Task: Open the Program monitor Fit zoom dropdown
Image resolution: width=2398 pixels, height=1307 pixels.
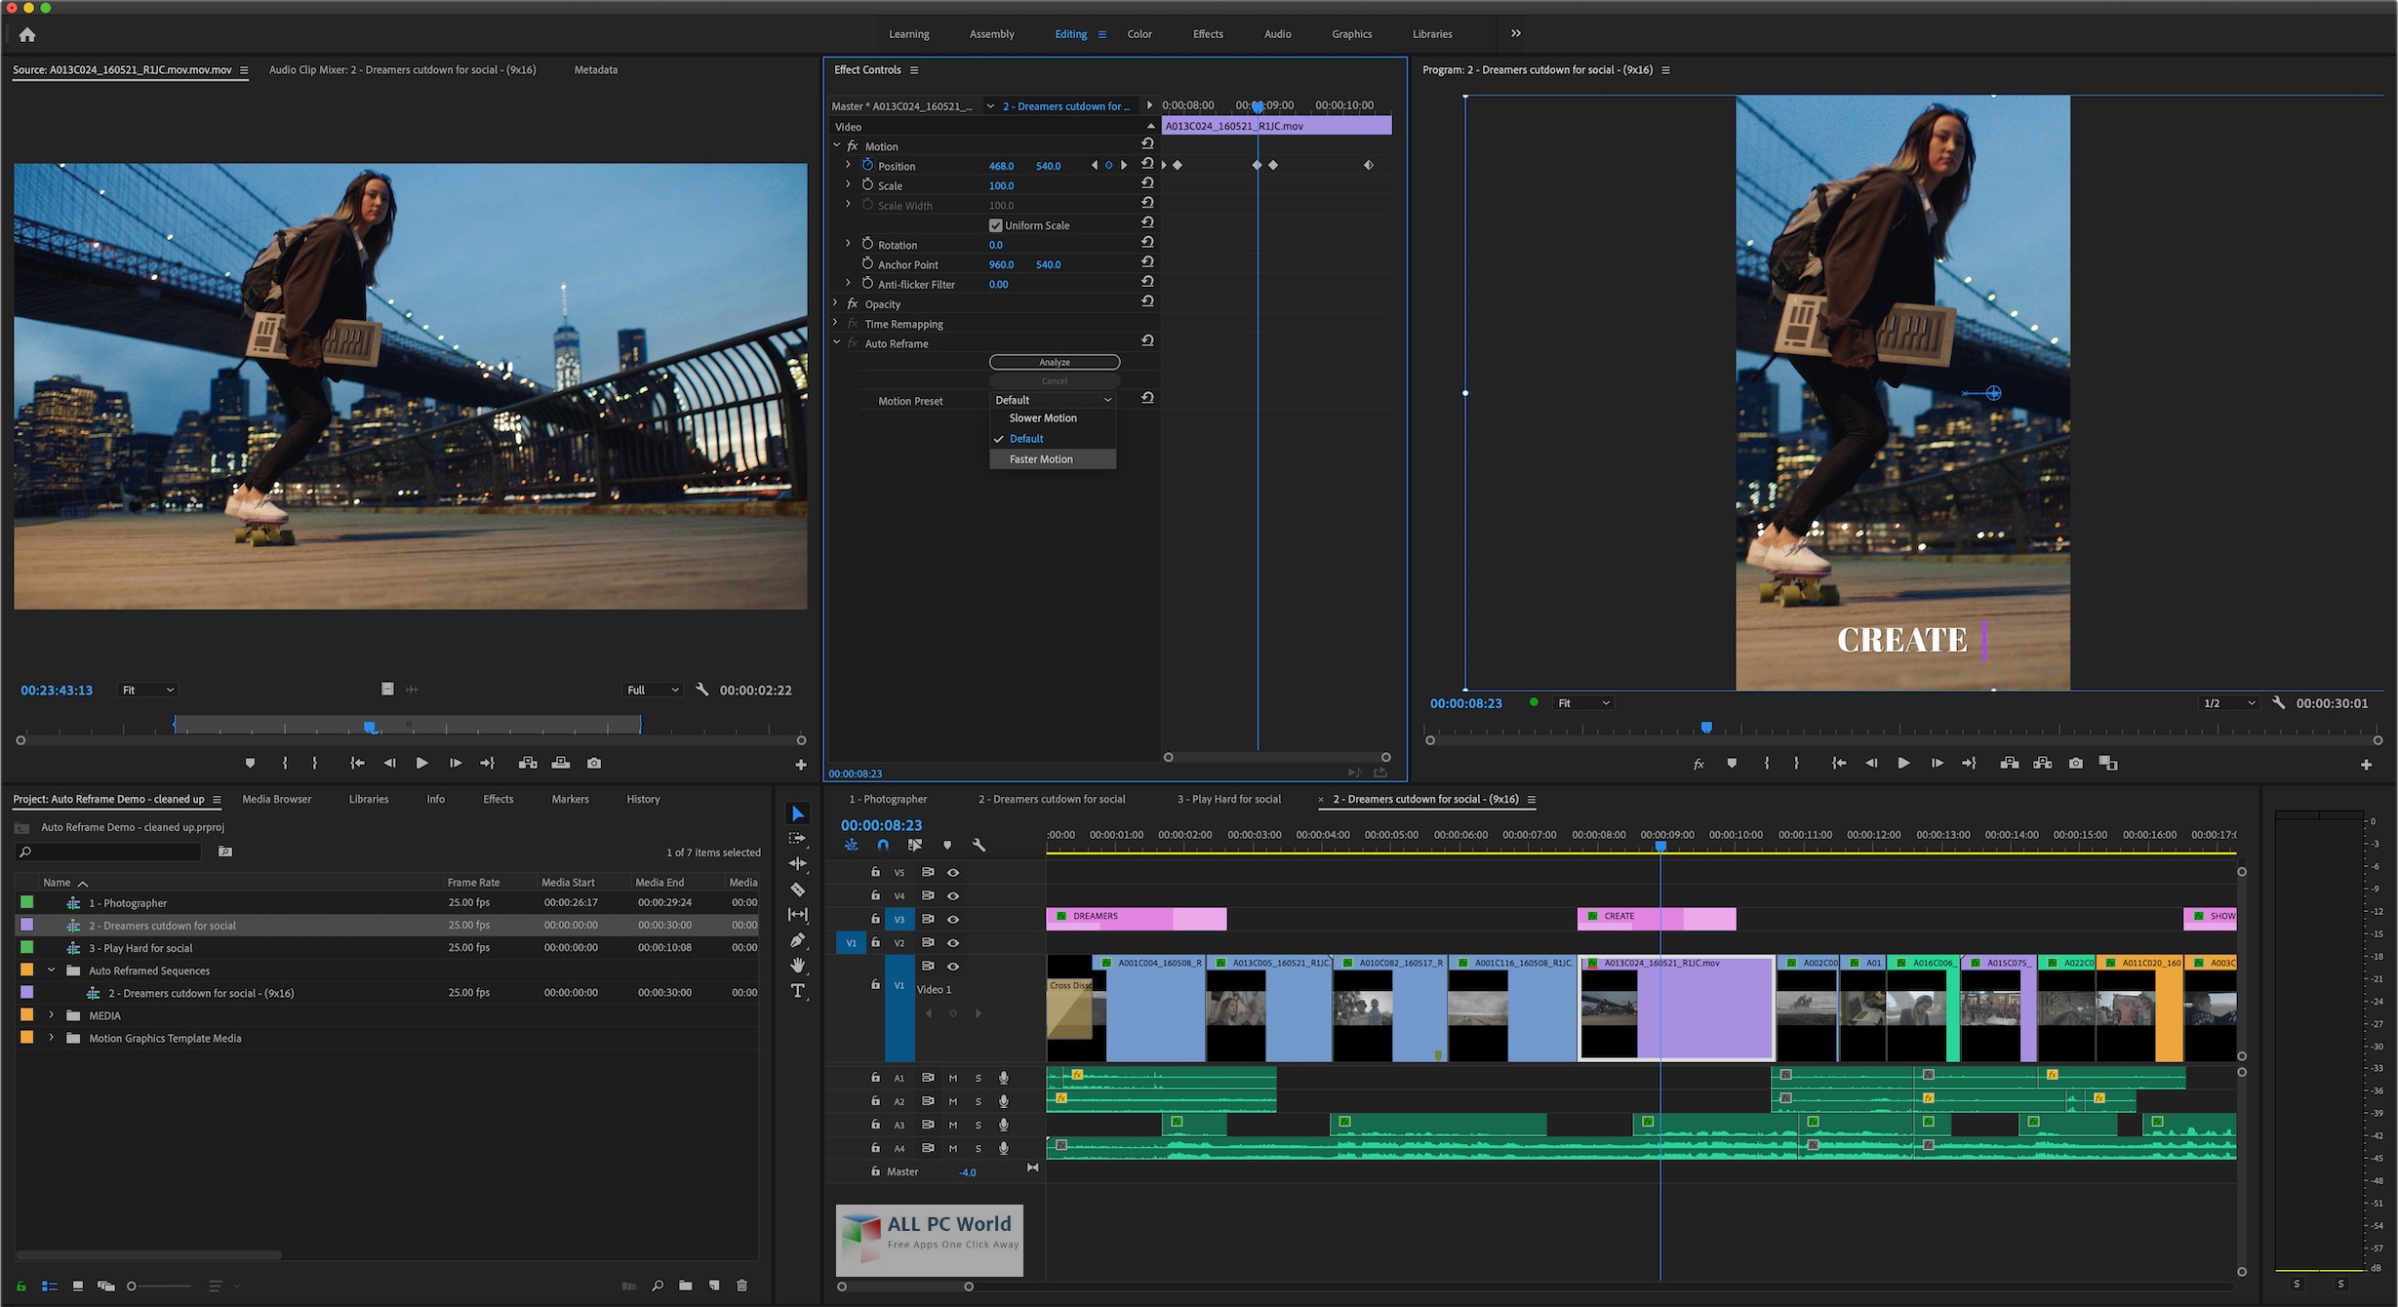Action: tap(1582, 703)
